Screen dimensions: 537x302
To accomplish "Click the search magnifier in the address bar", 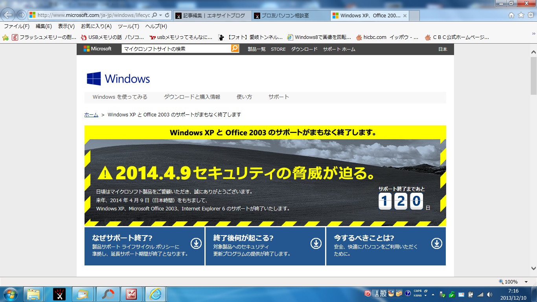I will [x=154, y=15].
